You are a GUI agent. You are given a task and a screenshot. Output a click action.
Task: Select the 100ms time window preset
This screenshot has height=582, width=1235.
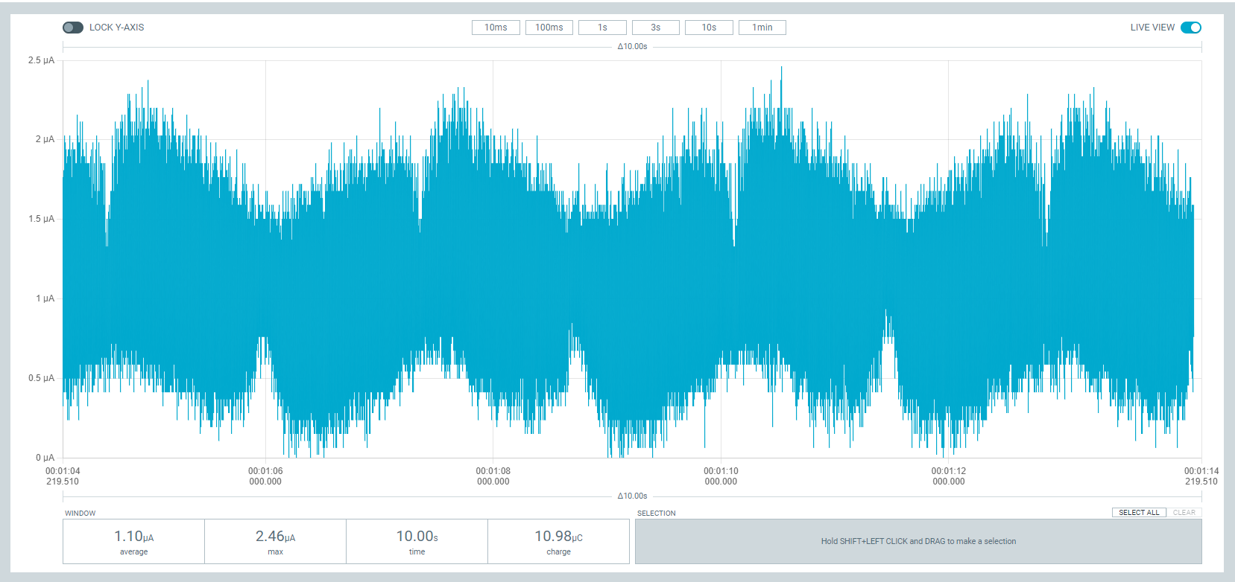click(x=549, y=28)
